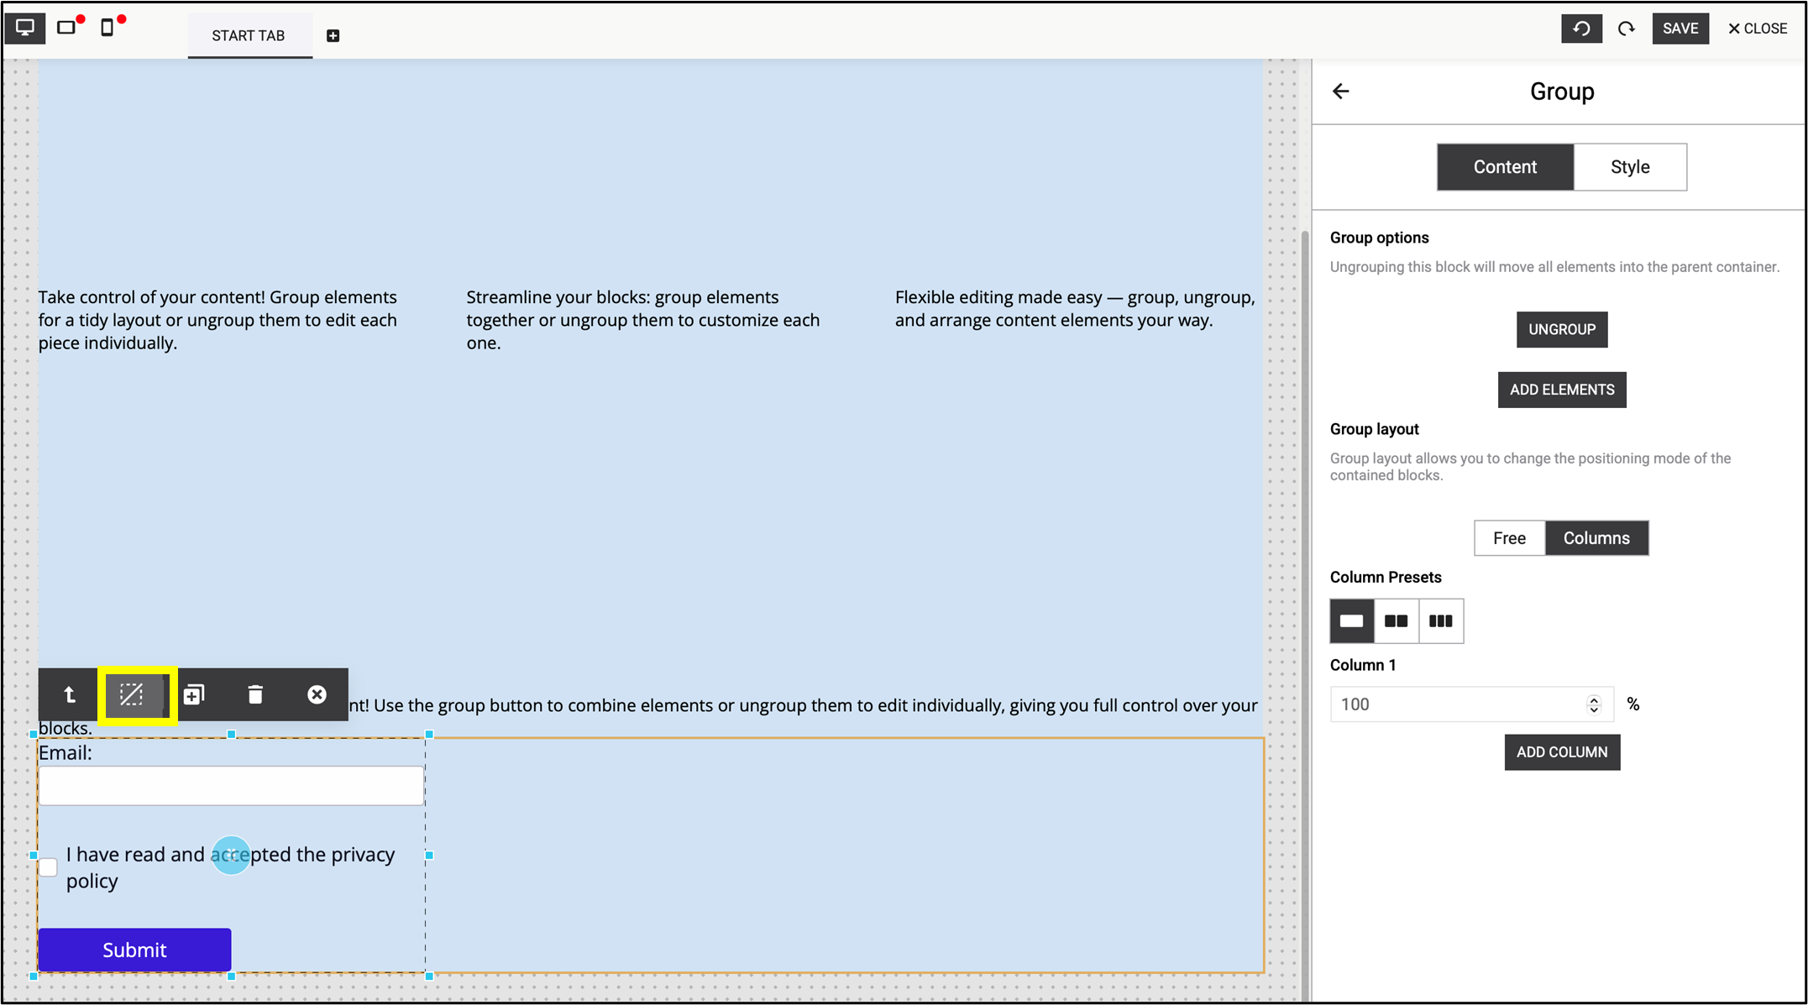The height and width of the screenshot is (1005, 1808).
Task: Click the highlighted ungroup toolbar icon
Action: tap(132, 694)
